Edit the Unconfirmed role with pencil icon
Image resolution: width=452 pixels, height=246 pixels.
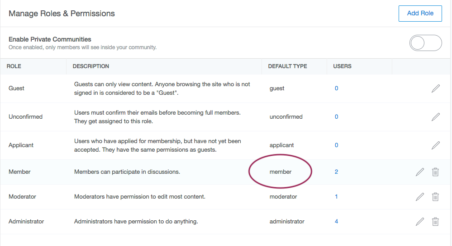pos(436,117)
